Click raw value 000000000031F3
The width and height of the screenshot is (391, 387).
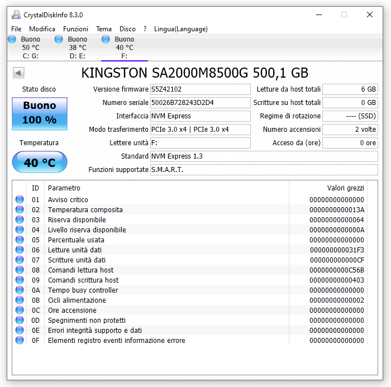[x=337, y=250]
